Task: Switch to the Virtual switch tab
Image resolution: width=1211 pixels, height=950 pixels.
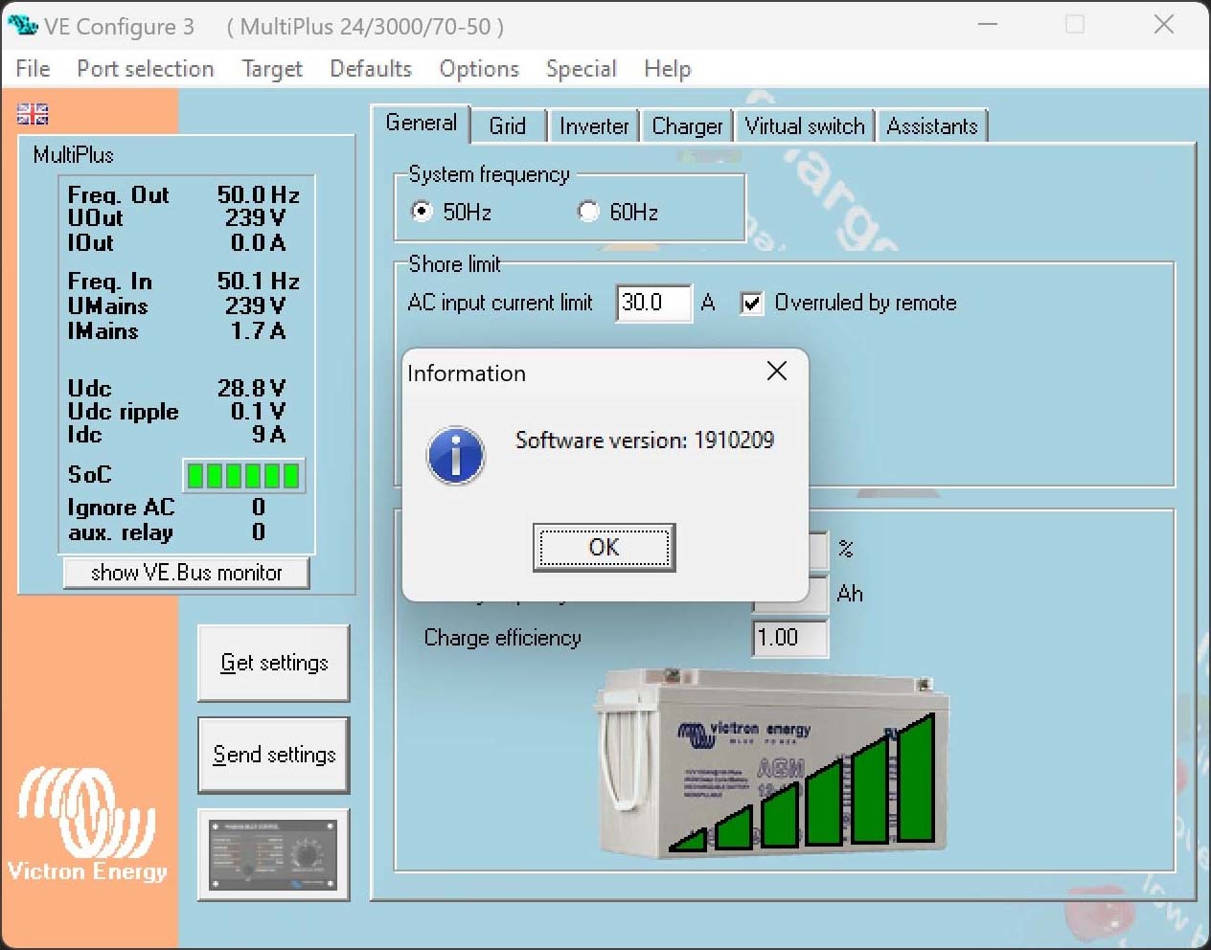Action: (804, 126)
